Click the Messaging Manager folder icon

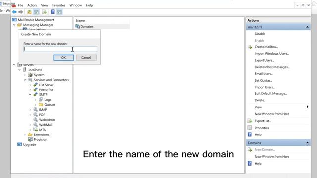(20, 25)
